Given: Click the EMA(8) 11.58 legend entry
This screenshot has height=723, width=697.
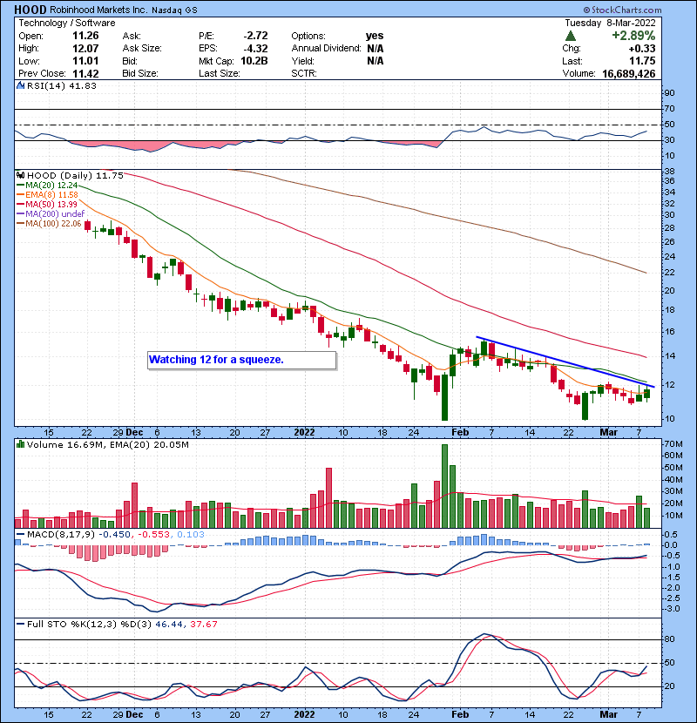Looking at the screenshot, I should (47, 194).
